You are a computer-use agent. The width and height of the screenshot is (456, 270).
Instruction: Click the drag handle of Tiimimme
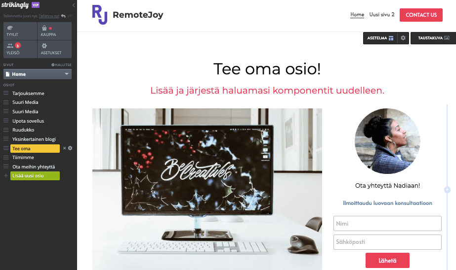click(6, 157)
